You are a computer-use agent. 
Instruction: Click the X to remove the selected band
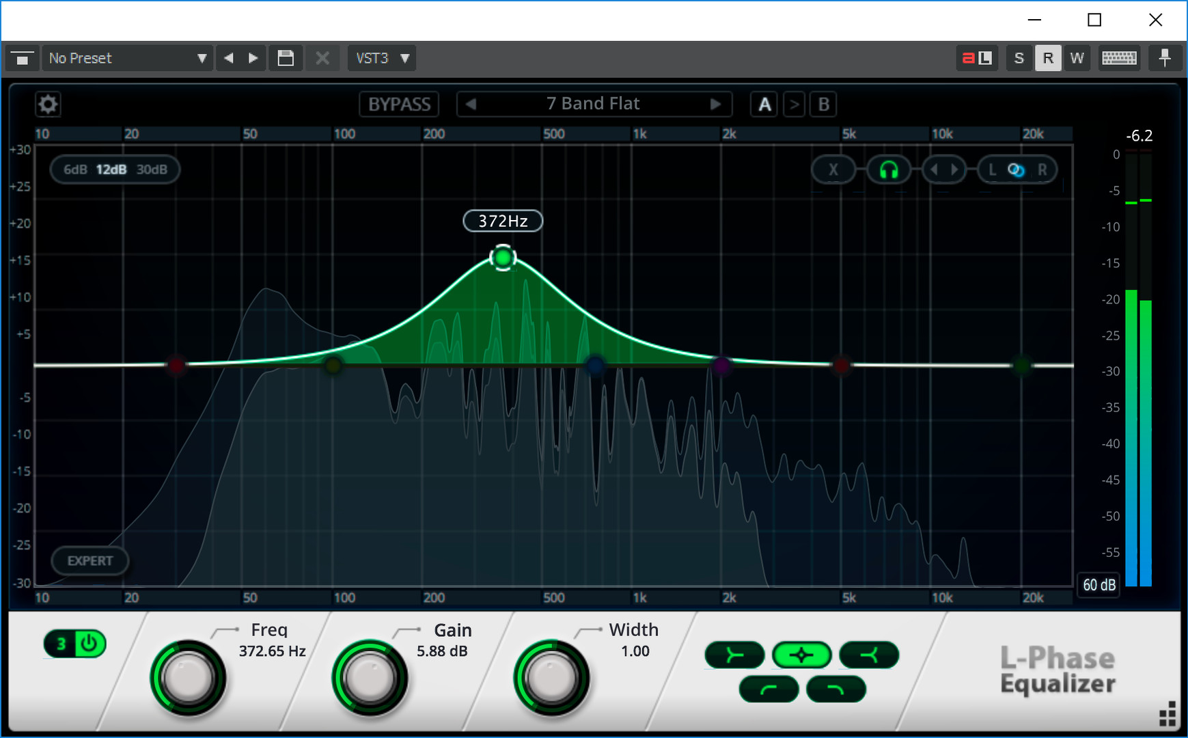833,169
